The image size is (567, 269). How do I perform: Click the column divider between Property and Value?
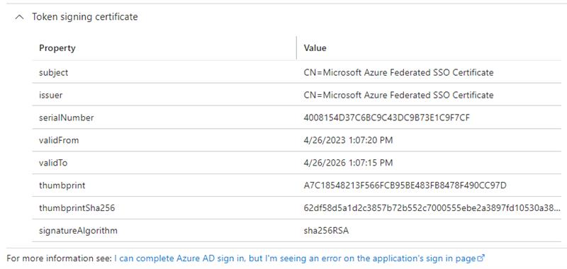point(296,47)
